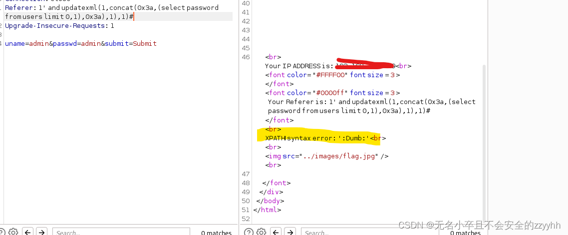Focus the response pane Search field
568x235 pixels.
click(x=369, y=232)
